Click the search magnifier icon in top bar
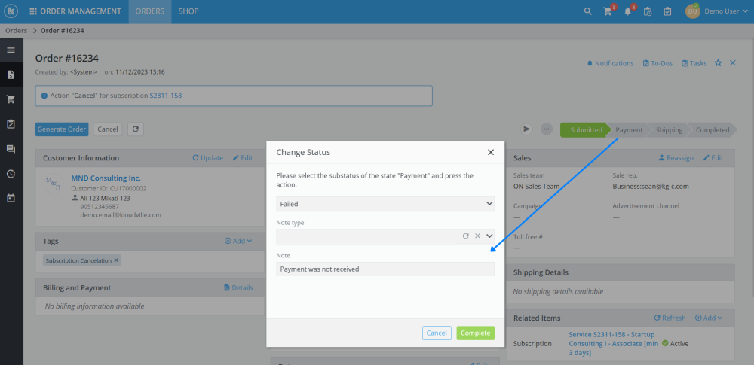Image resolution: width=754 pixels, height=365 pixels. point(588,11)
